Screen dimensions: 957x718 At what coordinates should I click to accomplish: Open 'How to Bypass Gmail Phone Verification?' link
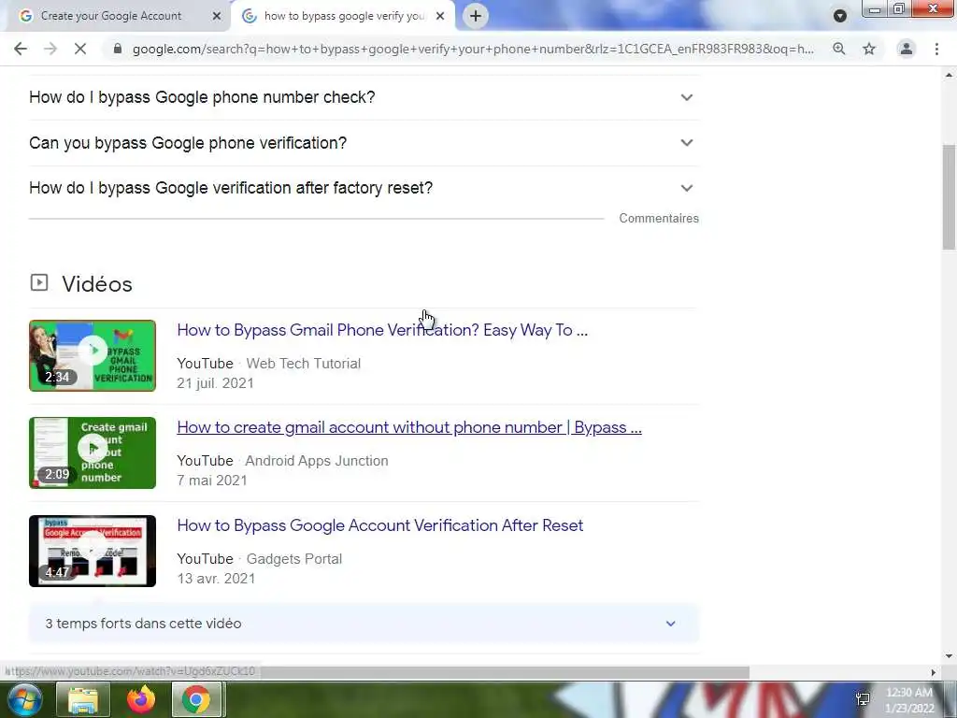[x=382, y=330]
